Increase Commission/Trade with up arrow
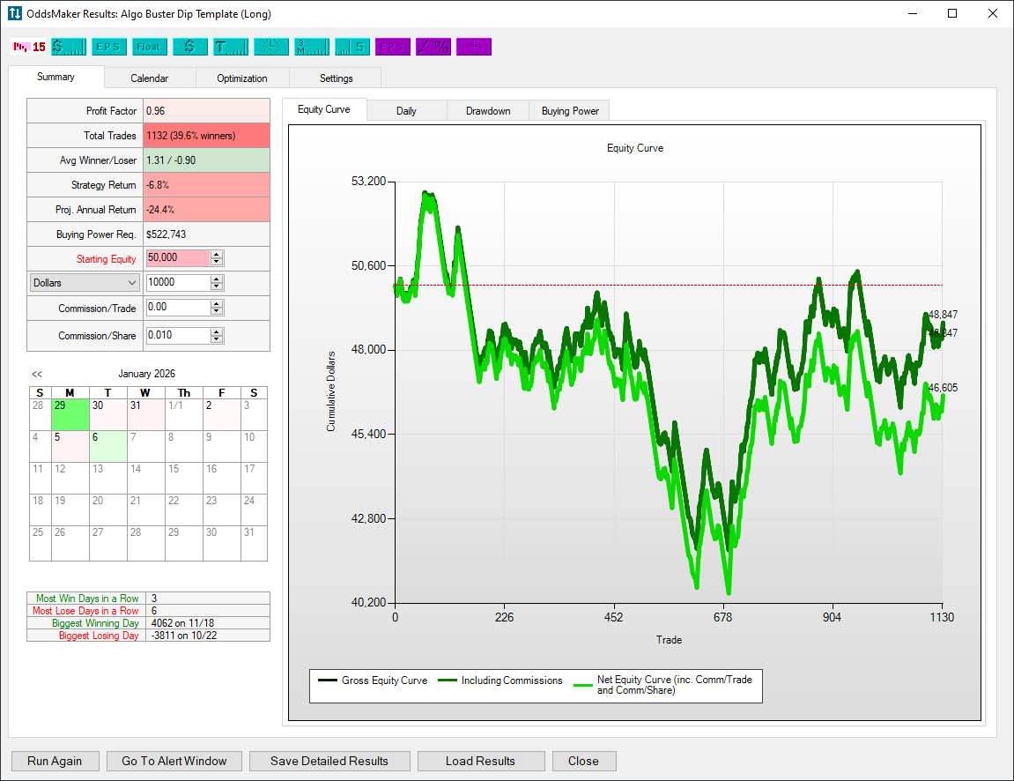This screenshot has width=1014, height=781. click(217, 303)
